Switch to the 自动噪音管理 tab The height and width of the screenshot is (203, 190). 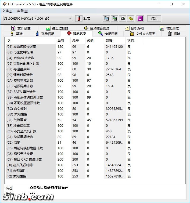tap(97, 28)
